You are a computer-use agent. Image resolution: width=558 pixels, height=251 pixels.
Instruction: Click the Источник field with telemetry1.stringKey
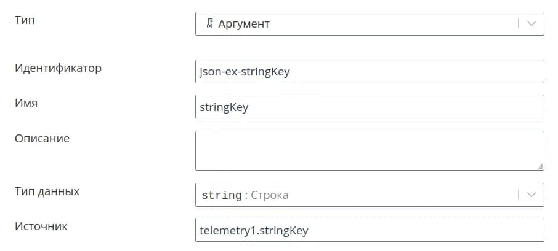pos(370,230)
